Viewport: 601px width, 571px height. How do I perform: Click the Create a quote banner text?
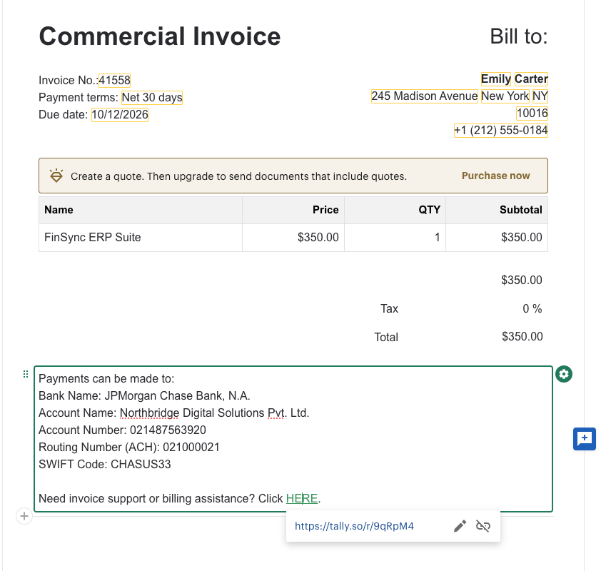click(x=238, y=176)
